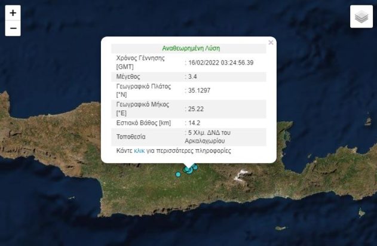Click the latitude value 35.1297
Image resolution: width=377 pixels, height=246 pixels.
click(198, 90)
